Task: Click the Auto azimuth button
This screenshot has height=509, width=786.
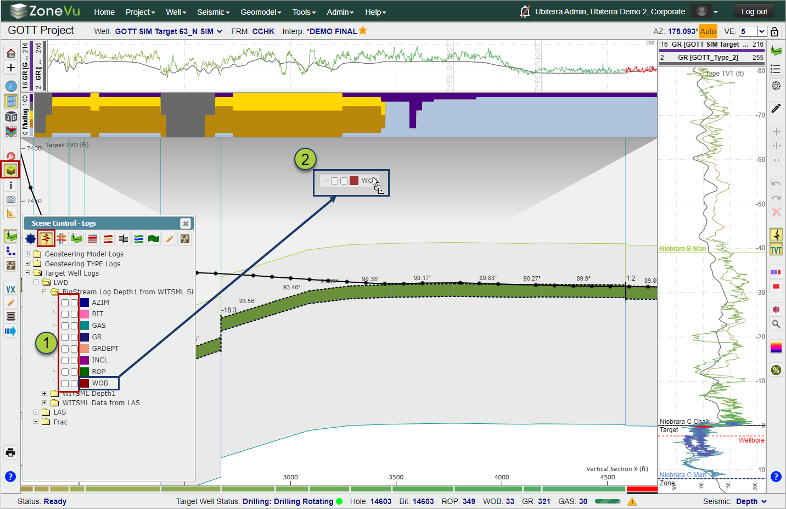Action: point(708,31)
